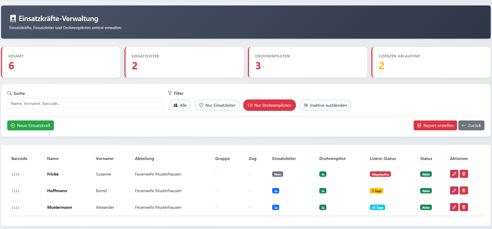Edit the Fricke entry with pencil icon
The height and width of the screenshot is (229, 492).
[454, 174]
